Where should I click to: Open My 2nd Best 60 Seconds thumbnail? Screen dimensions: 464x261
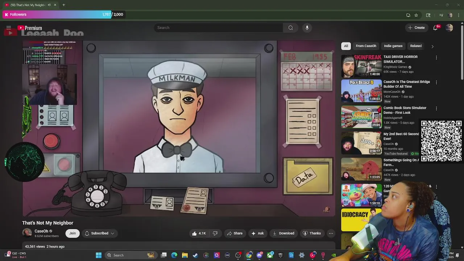click(x=361, y=143)
